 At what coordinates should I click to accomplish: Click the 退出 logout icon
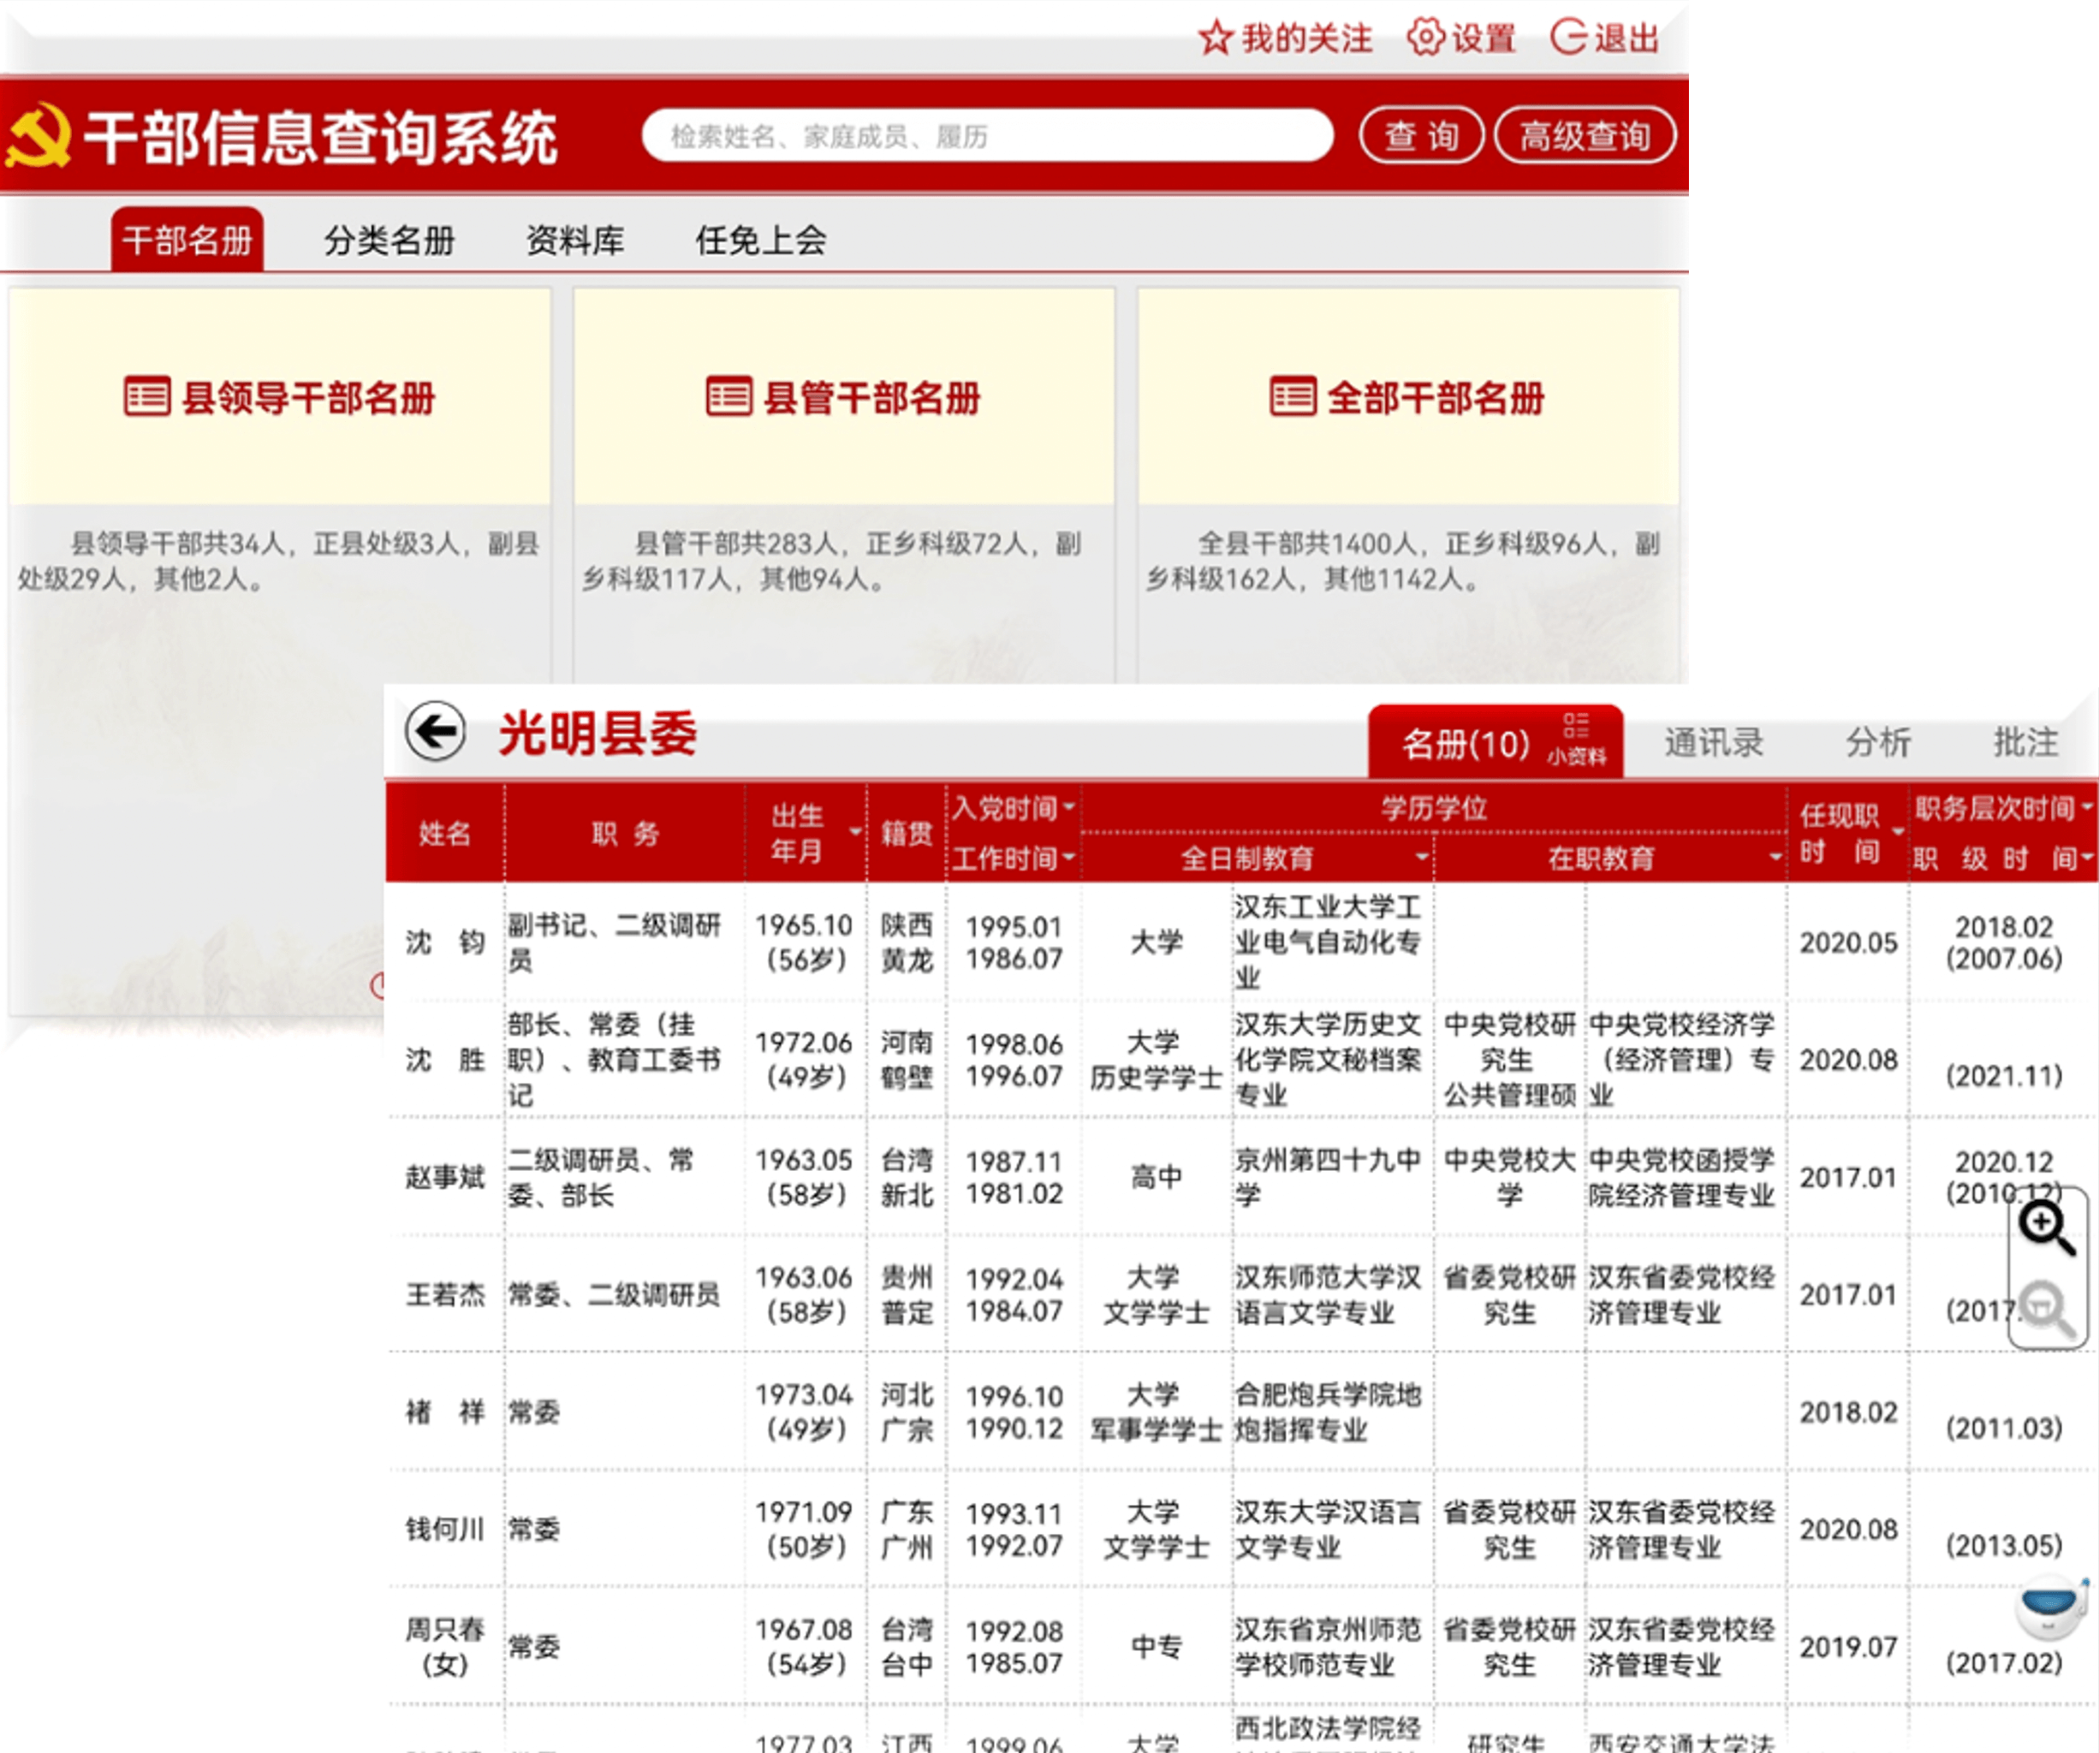coord(1568,37)
